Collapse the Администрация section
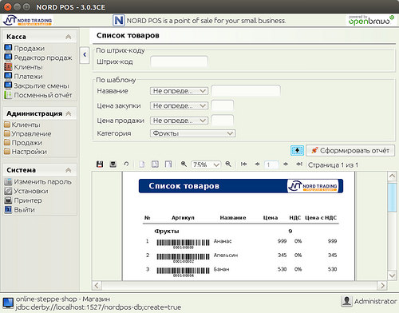The width and height of the screenshot is (399, 313). [69, 113]
